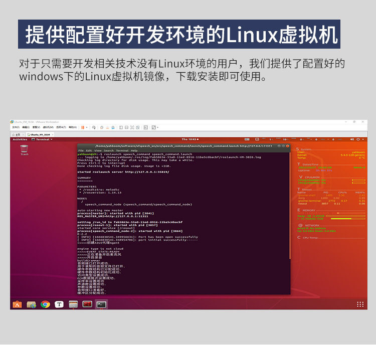
Task: Open the VMware 文件(F) menu
Action: tap(16, 127)
